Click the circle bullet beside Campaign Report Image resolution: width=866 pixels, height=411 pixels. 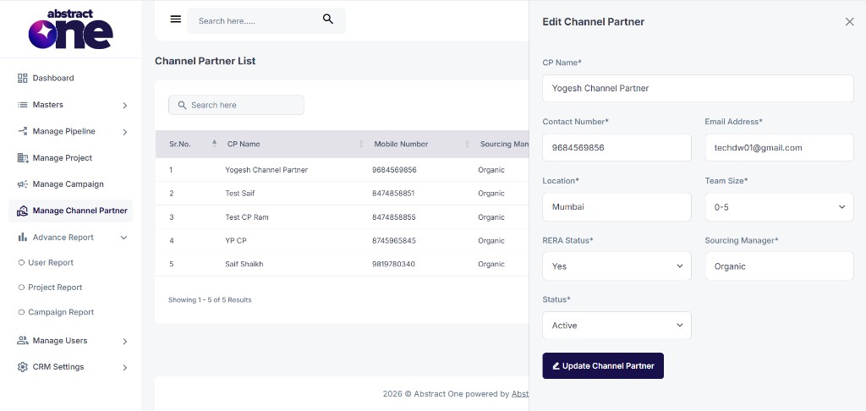21,312
